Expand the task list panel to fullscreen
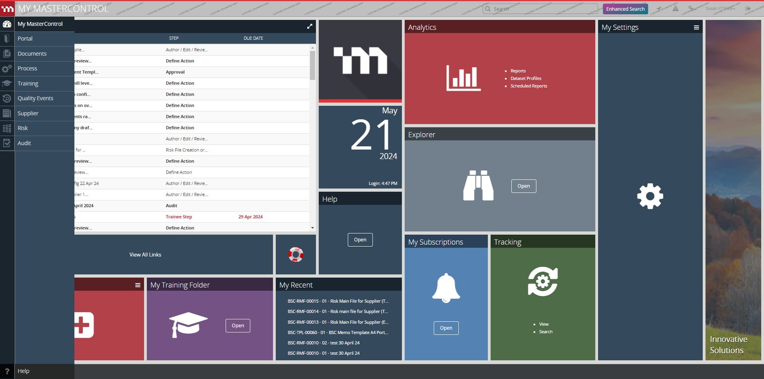This screenshot has width=764, height=379. click(310, 27)
